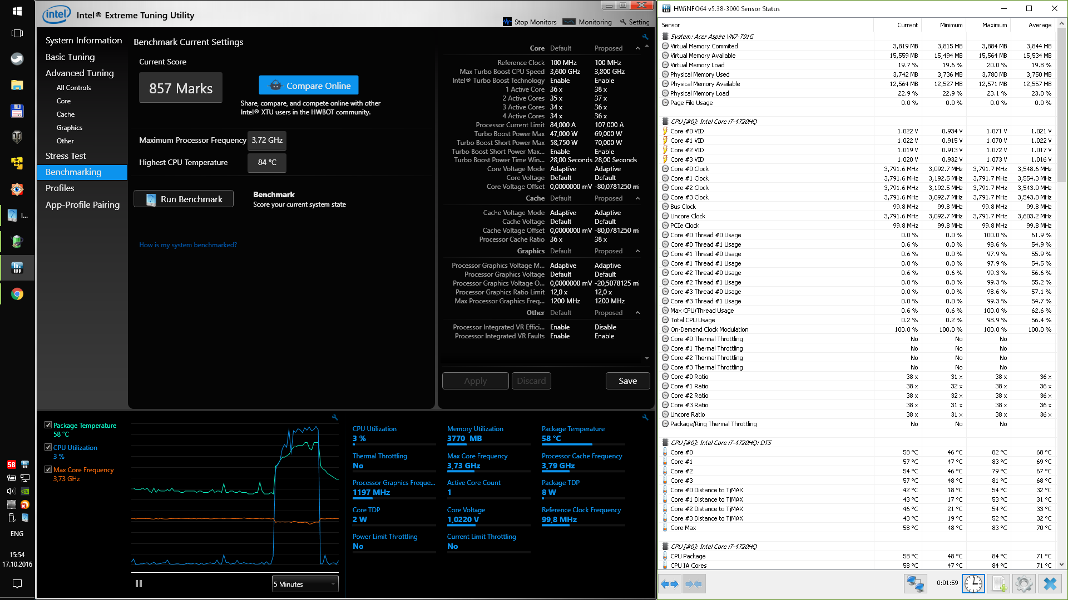Image resolution: width=1068 pixels, height=600 pixels.
Task: Click wrench icon above the monitor tiles
Action: (x=645, y=417)
